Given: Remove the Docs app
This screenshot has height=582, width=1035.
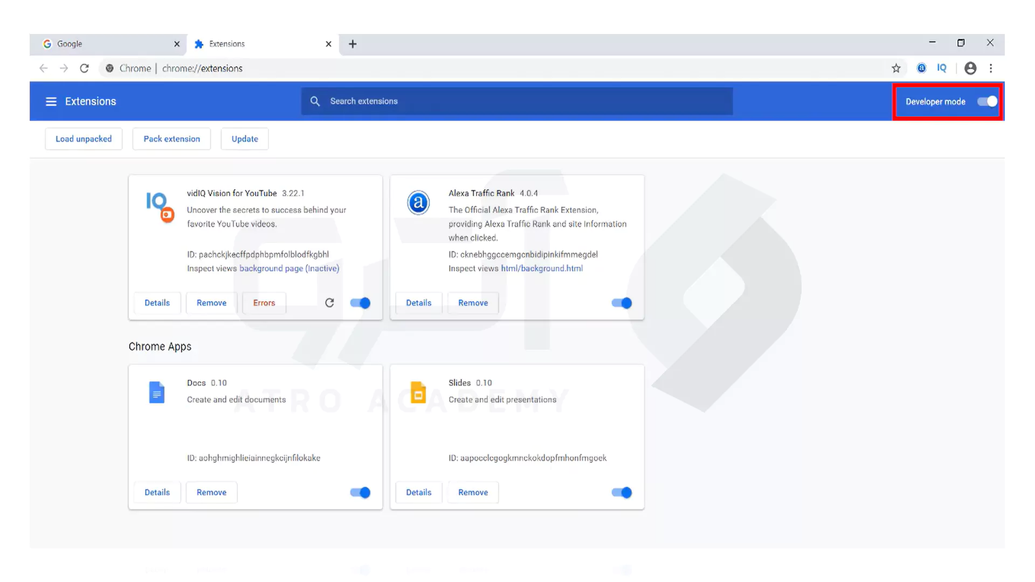Looking at the screenshot, I should (211, 493).
